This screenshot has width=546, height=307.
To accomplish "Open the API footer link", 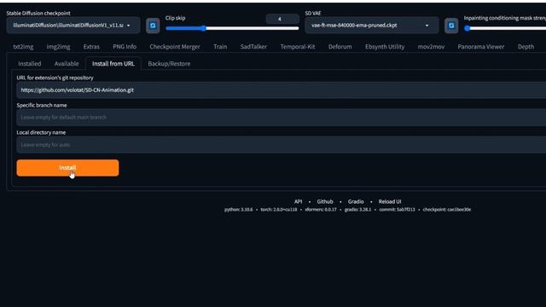I will [x=298, y=201].
